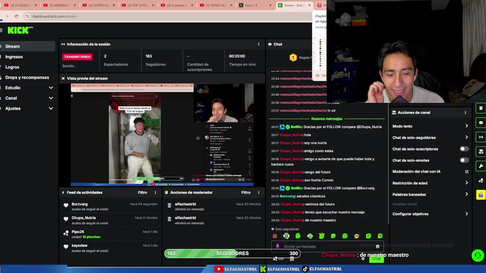This screenshot has width=486, height=273.
Task: Insert the angry red emote
Action: coord(275,236)
